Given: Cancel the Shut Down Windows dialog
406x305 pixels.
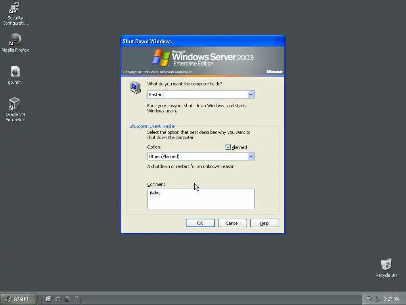Looking at the screenshot, I should click(x=232, y=223).
